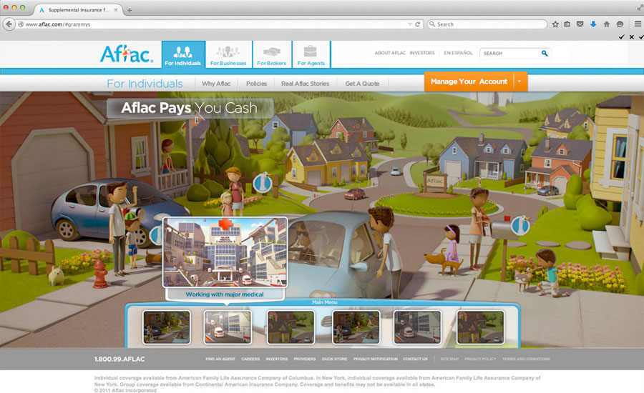
Task: Open the Policies menu item
Action: tap(256, 84)
